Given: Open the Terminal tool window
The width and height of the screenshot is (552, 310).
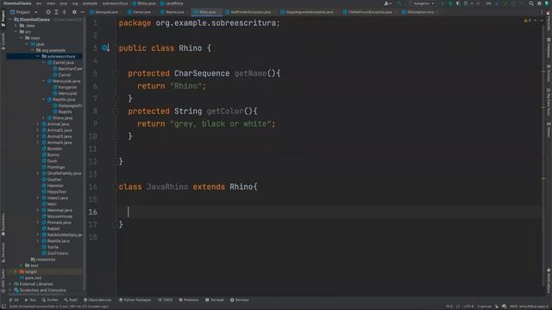Looking at the screenshot, I should [215, 300].
